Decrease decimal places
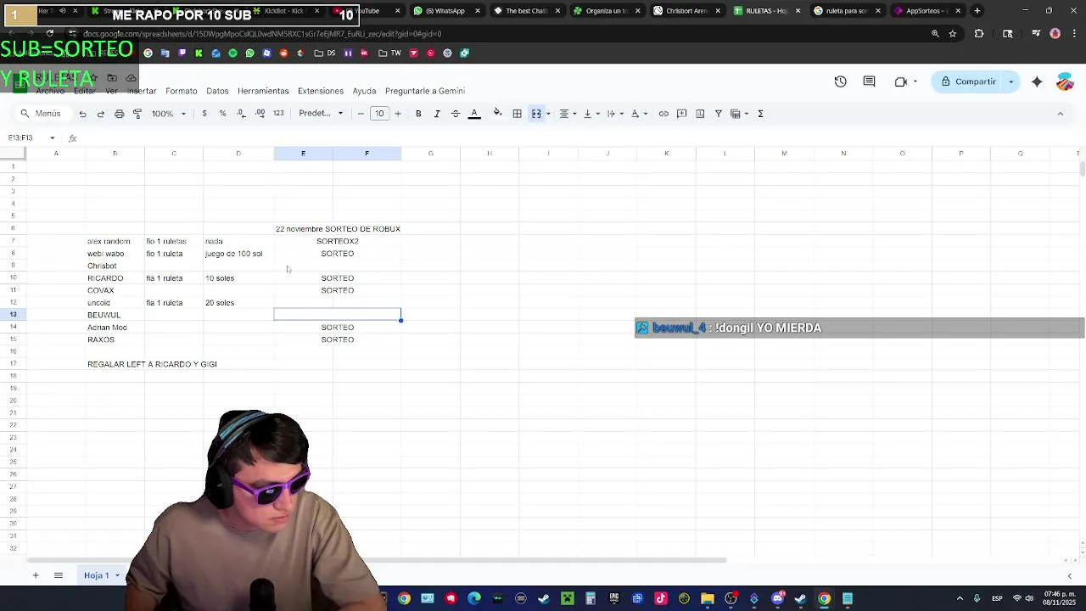The height and width of the screenshot is (611, 1086). (x=242, y=114)
